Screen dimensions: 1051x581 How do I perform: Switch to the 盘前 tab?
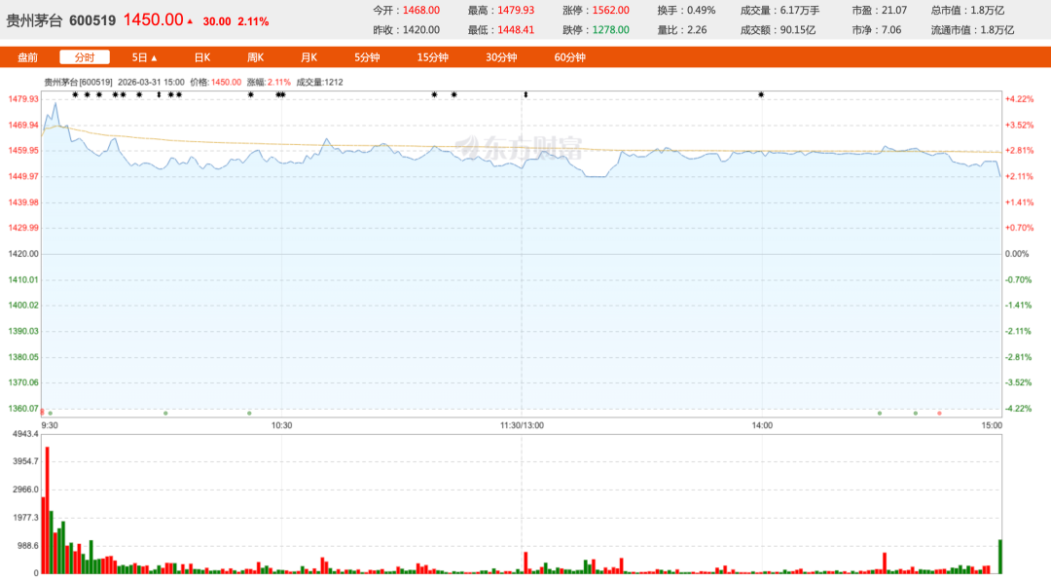point(27,57)
